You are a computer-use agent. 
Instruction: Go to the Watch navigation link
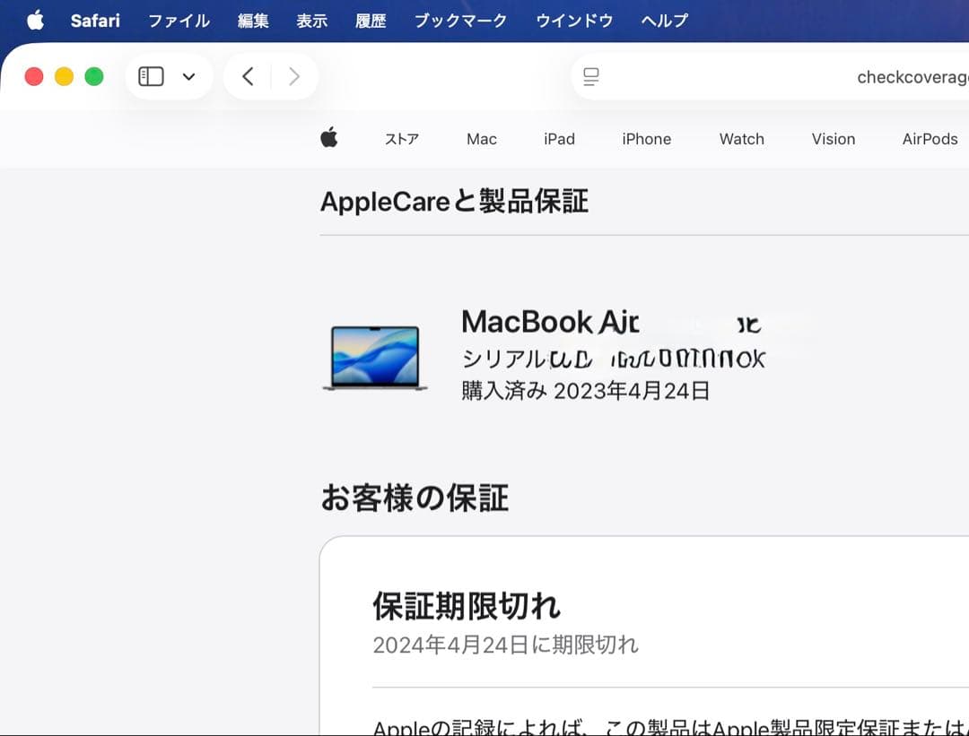(742, 139)
